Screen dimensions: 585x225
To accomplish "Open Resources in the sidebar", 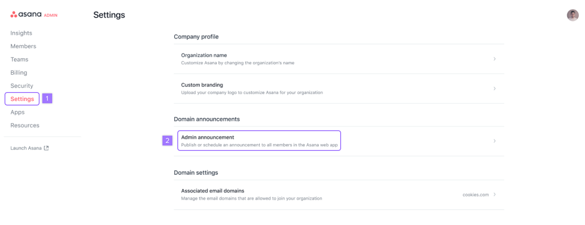I will [25, 125].
